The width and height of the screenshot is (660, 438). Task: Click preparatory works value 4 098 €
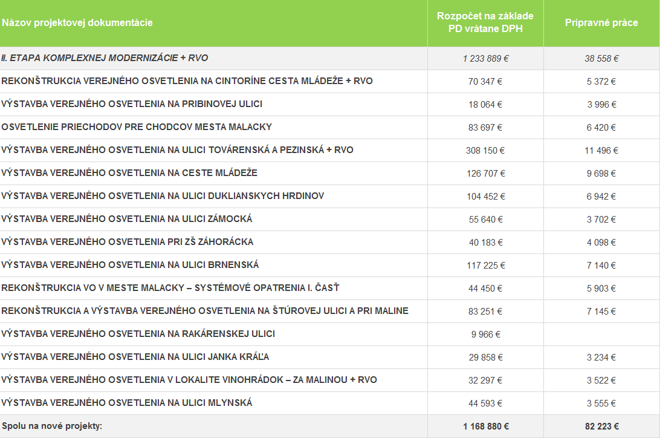(601, 243)
